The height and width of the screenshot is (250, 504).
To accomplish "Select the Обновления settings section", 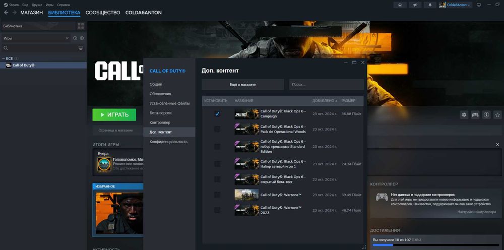I will point(169,94).
